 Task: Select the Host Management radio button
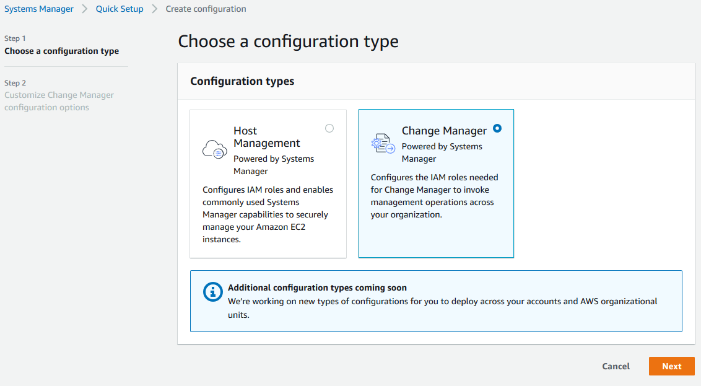tap(329, 128)
